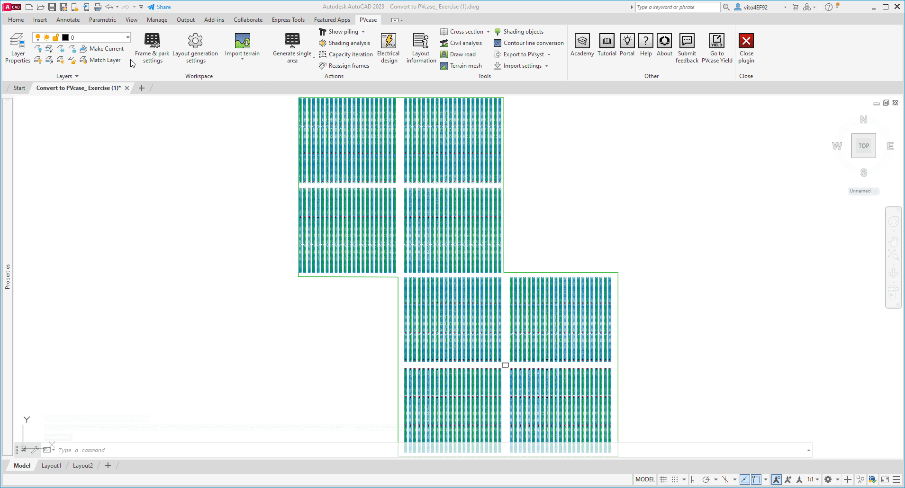
Task: Toggle the drawing grid display in status bar
Action: [x=663, y=479]
